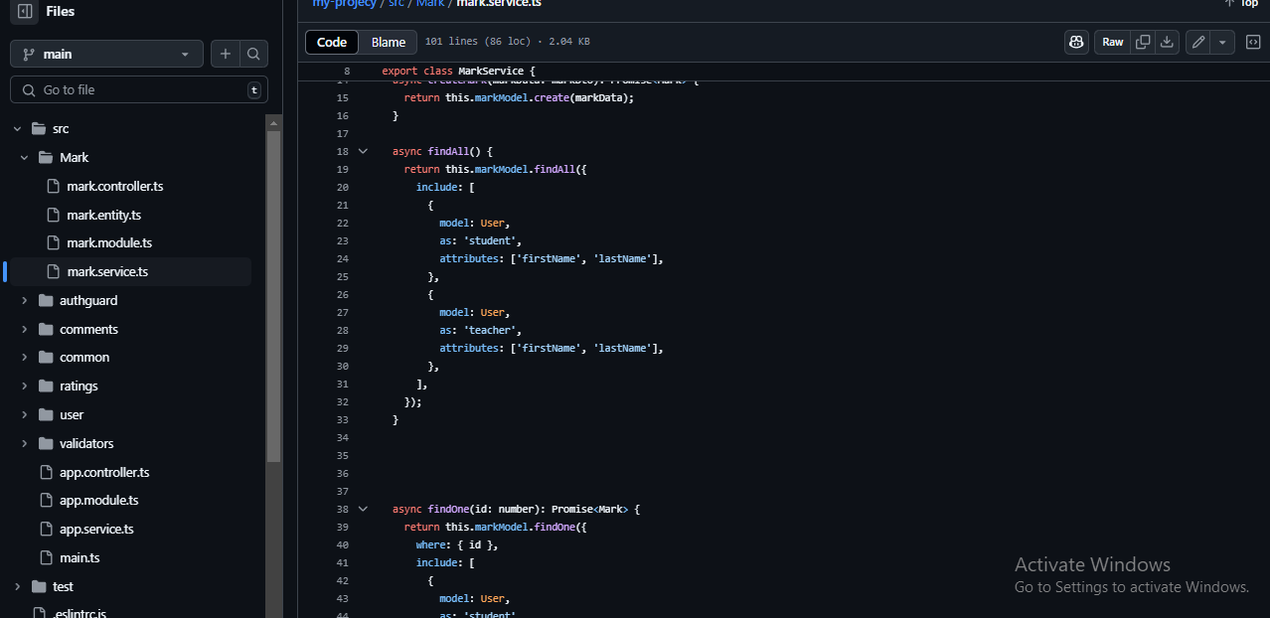Open the main branch dropdown
This screenshot has height=618, width=1270.
click(106, 54)
